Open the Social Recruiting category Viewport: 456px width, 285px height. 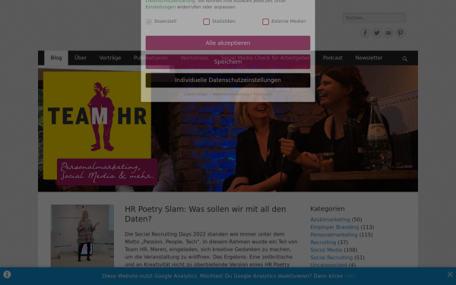pos(331,258)
